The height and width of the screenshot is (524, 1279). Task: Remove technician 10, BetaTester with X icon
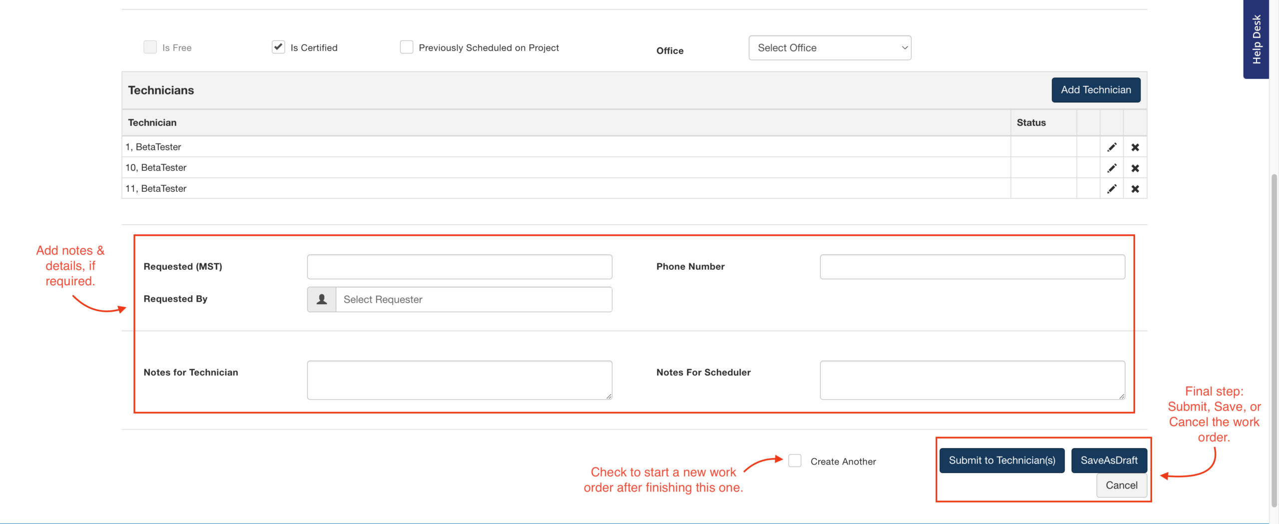tap(1135, 168)
